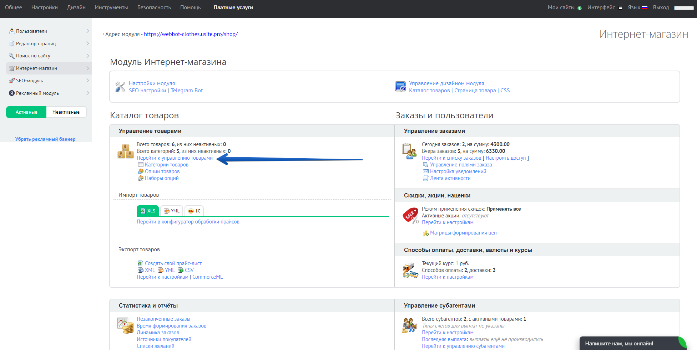Switch to Неактивные modules toggle

[66, 112]
